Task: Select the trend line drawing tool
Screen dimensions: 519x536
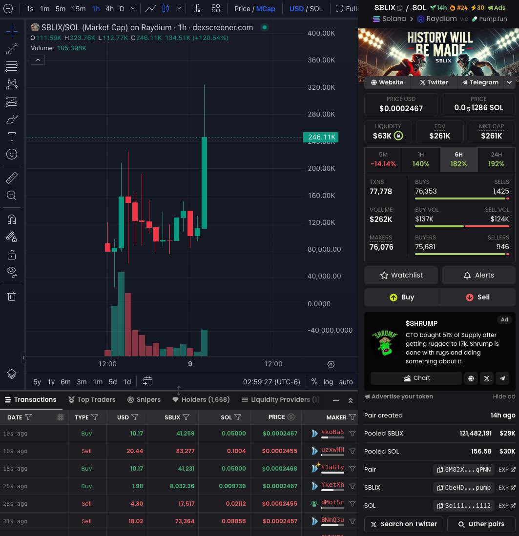Action: (x=12, y=49)
